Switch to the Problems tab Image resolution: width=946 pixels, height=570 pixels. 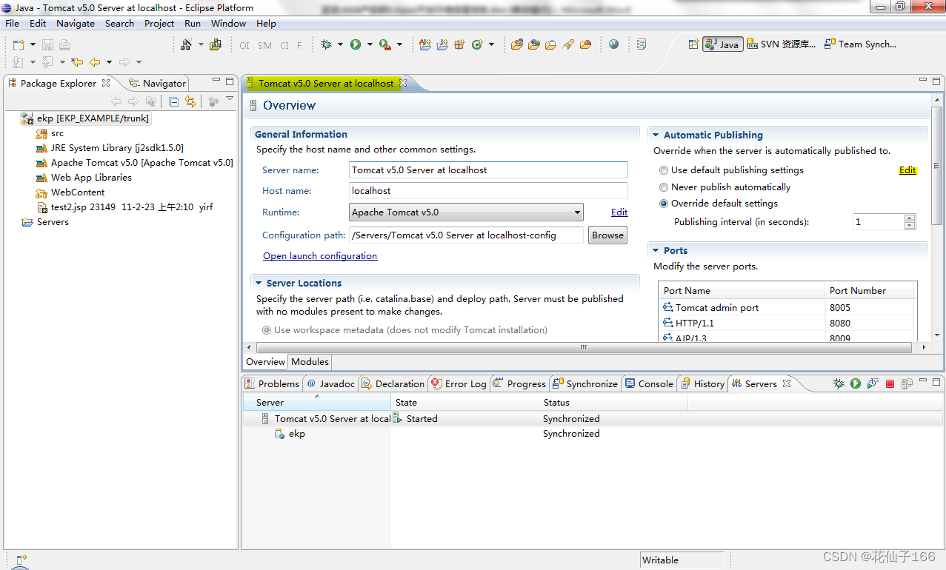click(x=272, y=383)
